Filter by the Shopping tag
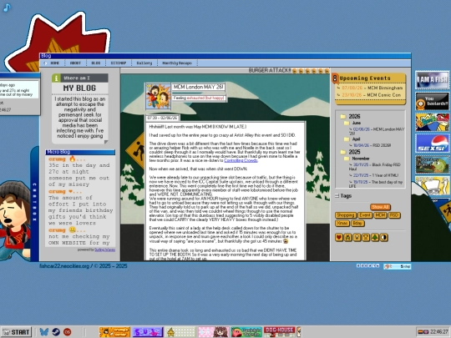The width and height of the screenshot is (451, 338). [x=346, y=215]
